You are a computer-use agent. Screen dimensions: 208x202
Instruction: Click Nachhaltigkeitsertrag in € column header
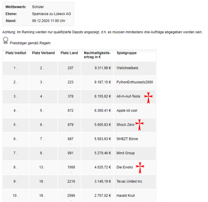[x=97, y=55]
